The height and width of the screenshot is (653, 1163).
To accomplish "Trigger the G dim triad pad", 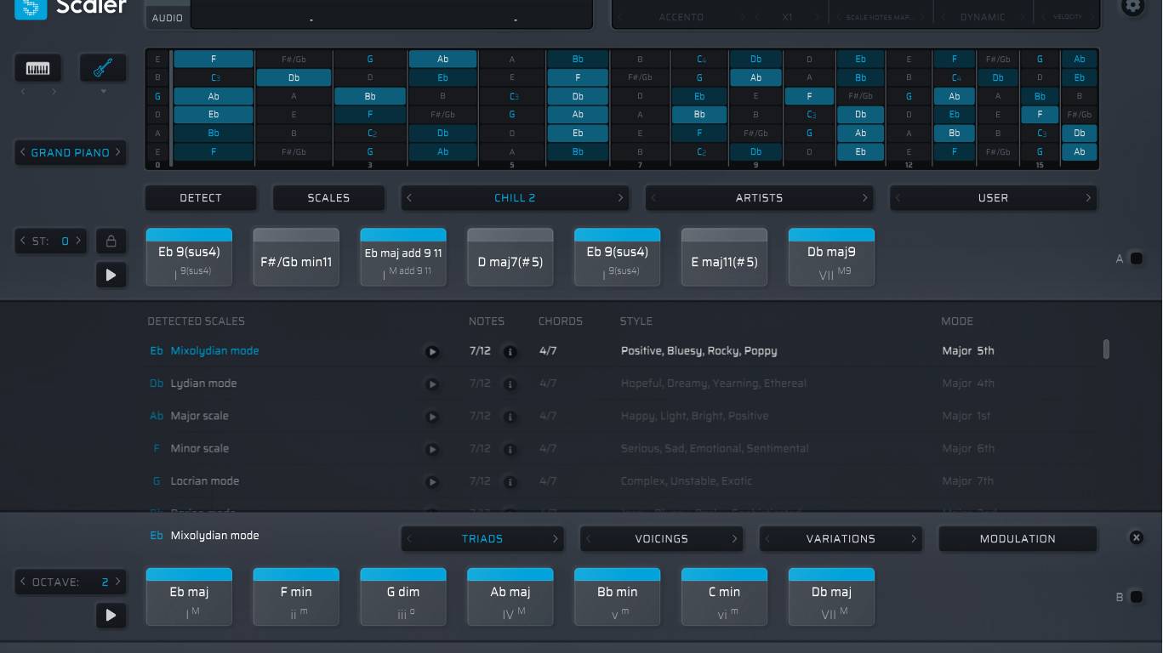I will 403,597.
